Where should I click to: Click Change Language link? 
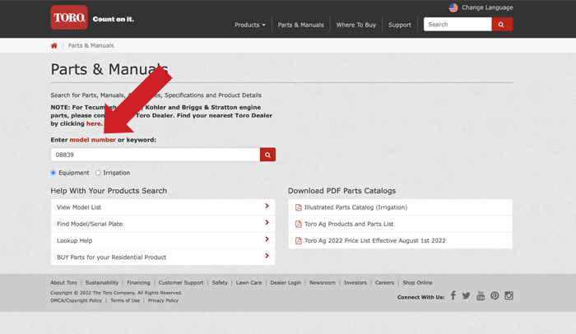click(x=487, y=7)
